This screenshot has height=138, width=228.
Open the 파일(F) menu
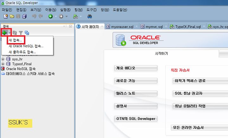click(7, 10)
